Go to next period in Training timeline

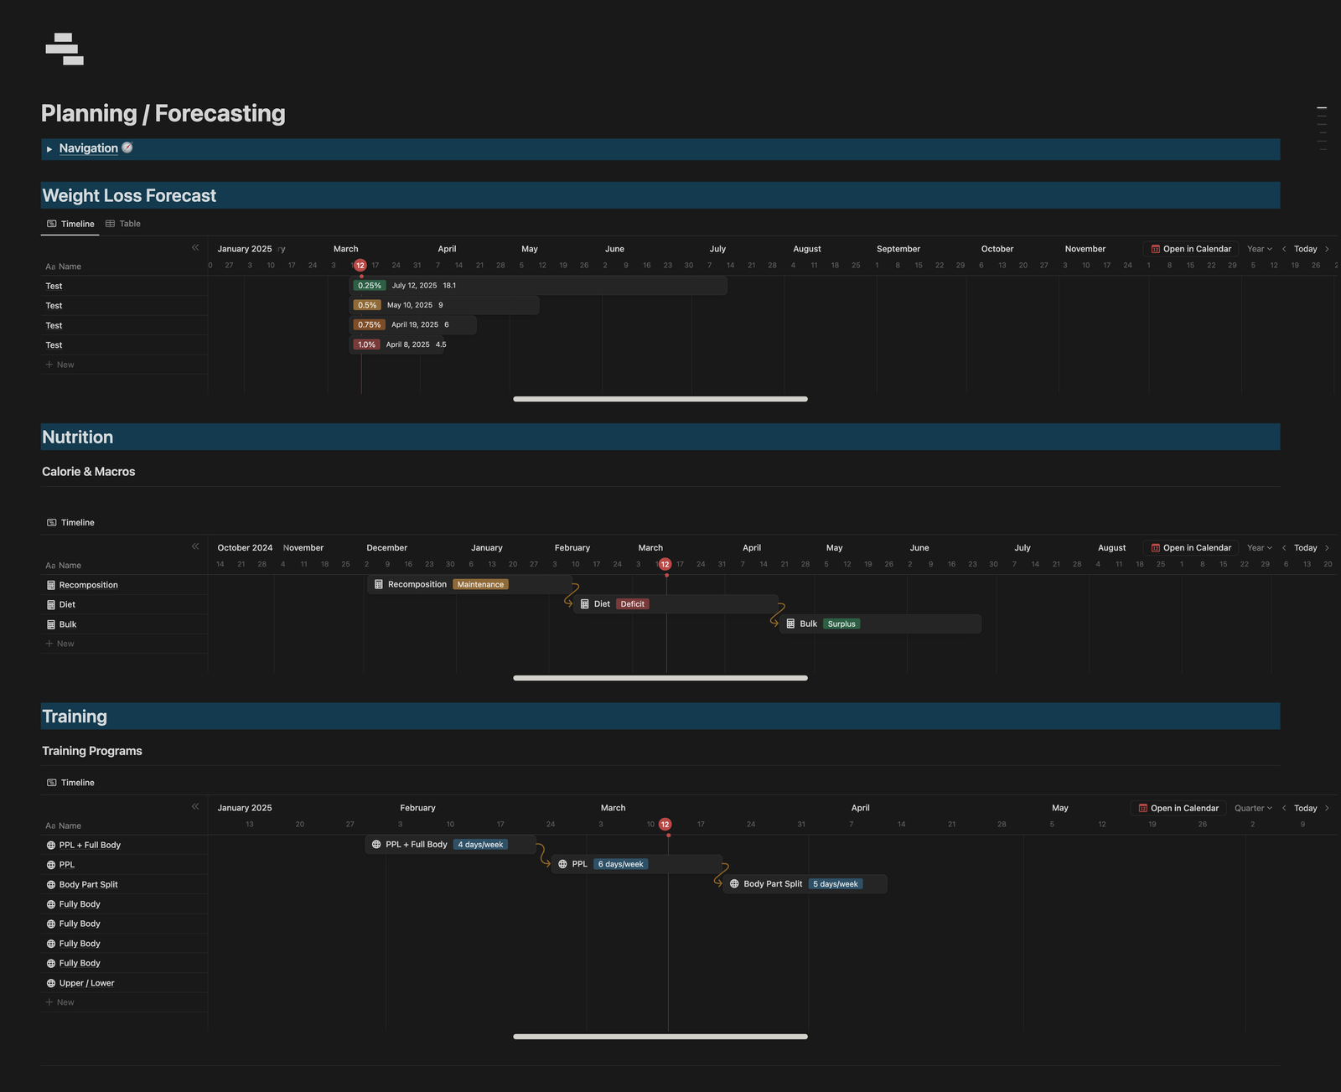(1327, 808)
